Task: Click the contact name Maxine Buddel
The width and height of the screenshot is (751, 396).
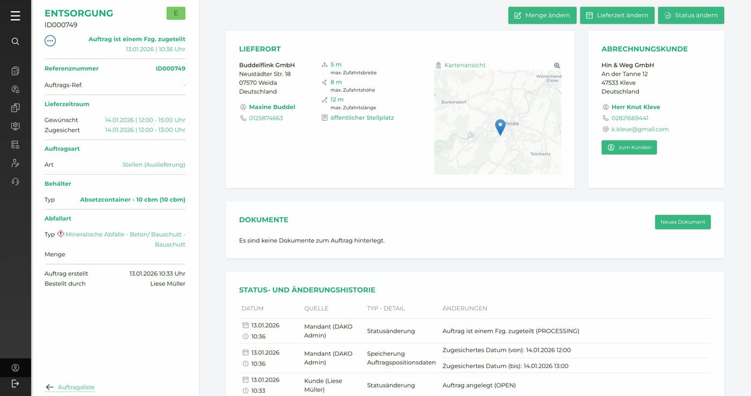Action: 272,107
